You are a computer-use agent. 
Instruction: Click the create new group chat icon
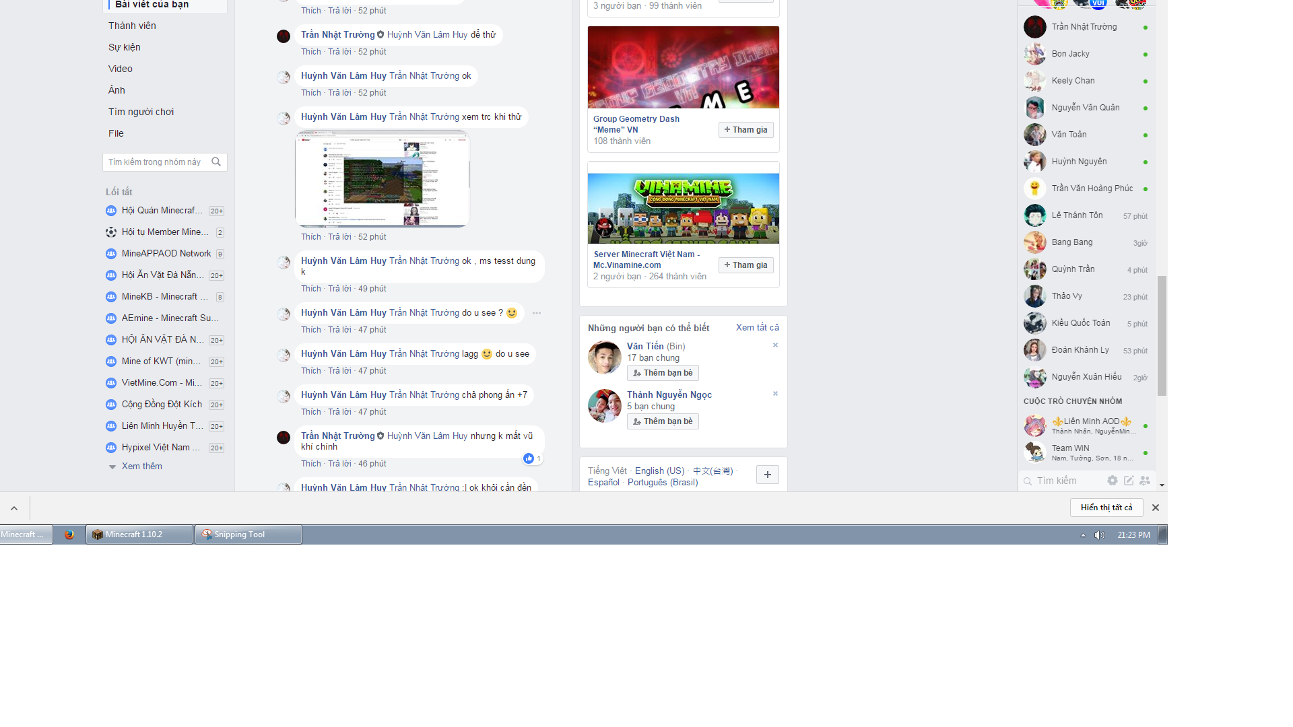[1145, 481]
